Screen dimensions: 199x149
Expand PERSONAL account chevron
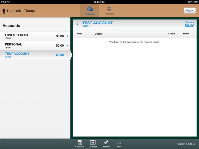[x=67, y=46]
